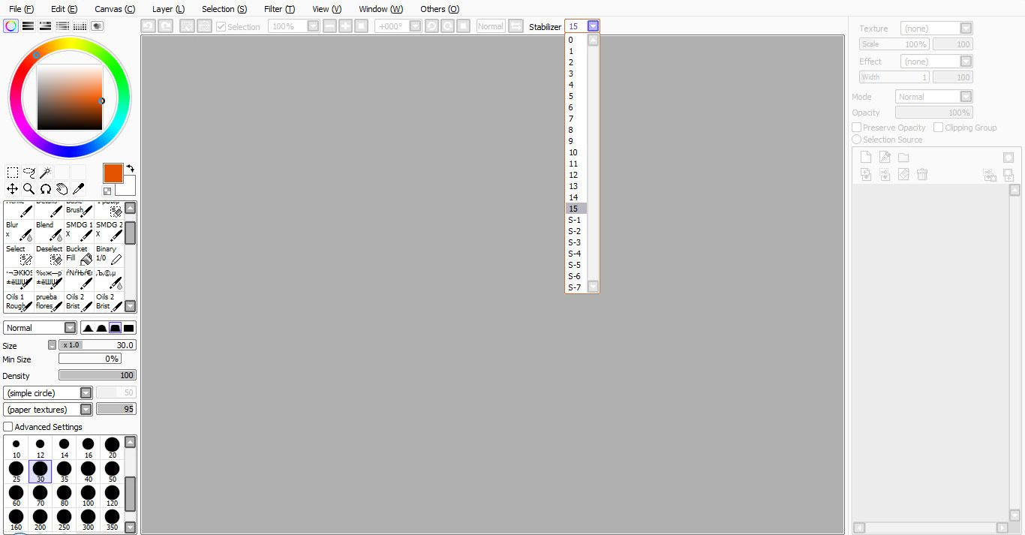Viewport: 1025px width, 535px height.
Task: Show the color wheel panel
Action: (11, 26)
